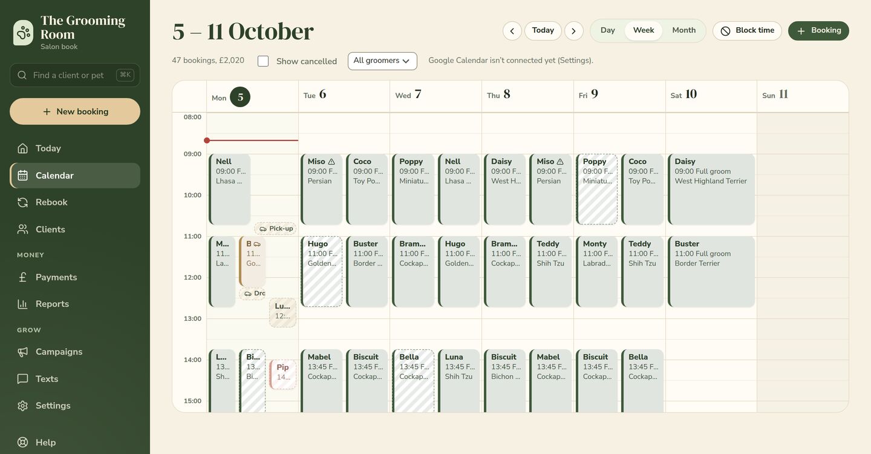Click warning icon on Tuesday Miso booking
The width and height of the screenshot is (871, 454).
click(331, 162)
